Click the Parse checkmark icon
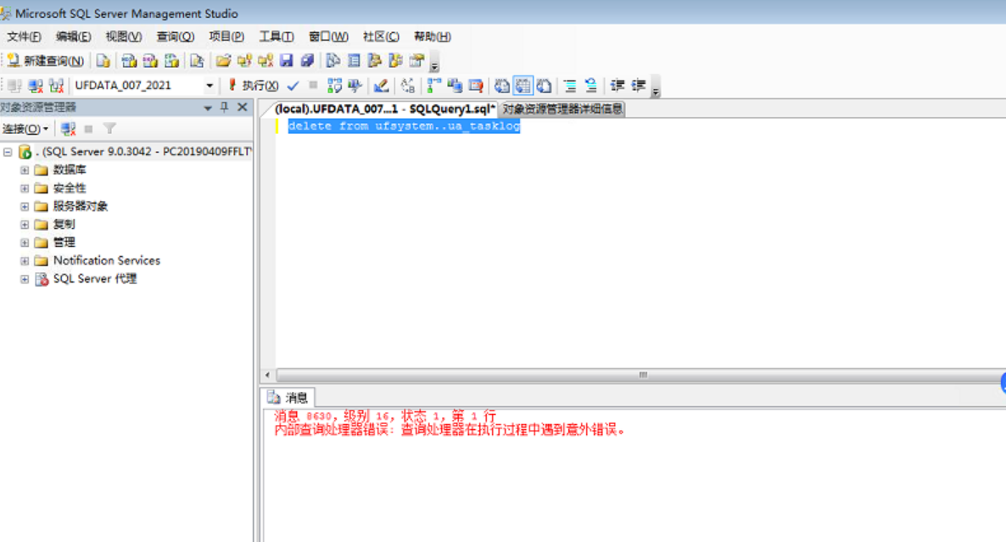Viewport: 1006px width, 542px height. (293, 86)
